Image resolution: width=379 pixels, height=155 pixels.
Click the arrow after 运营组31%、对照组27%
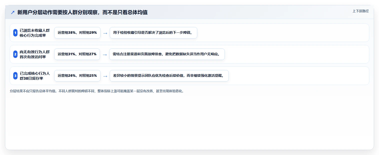click(105, 54)
